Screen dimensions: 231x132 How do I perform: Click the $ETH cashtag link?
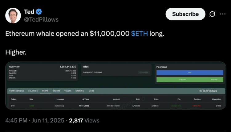click(140, 34)
